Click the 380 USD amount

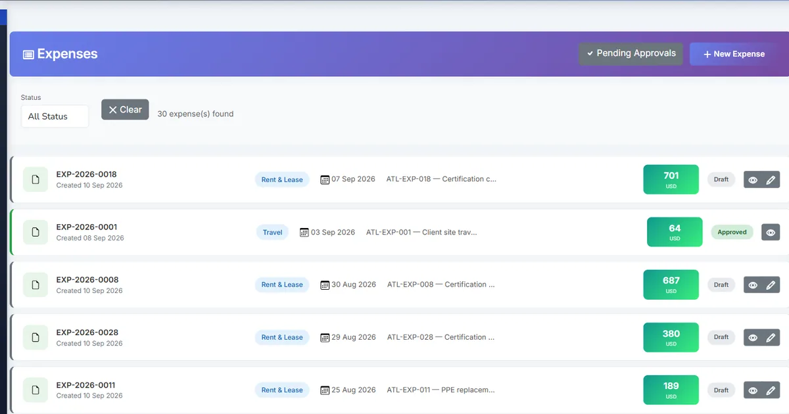point(671,337)
